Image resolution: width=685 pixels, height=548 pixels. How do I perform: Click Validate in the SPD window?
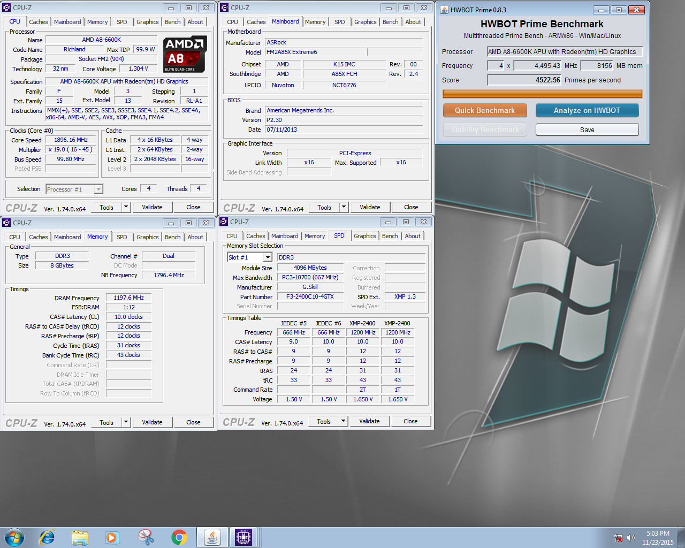tap(369, 421)
